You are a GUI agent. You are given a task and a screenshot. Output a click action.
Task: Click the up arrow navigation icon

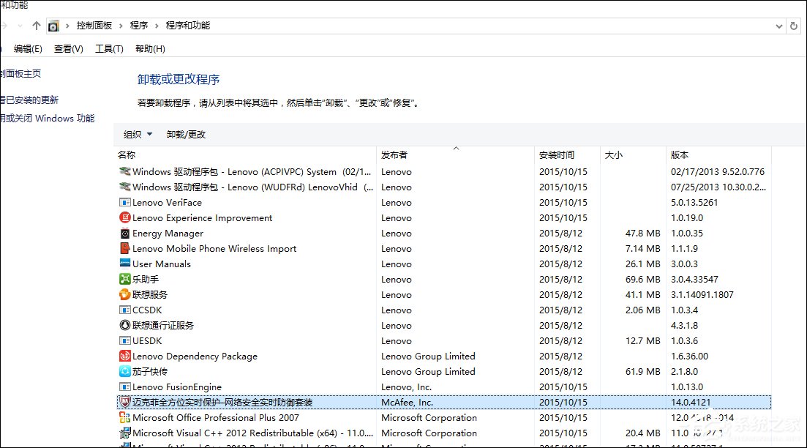36,24
